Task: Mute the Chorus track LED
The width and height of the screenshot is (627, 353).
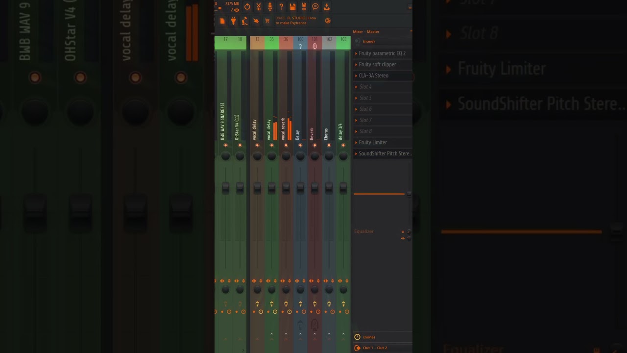Action: (329, 145)
